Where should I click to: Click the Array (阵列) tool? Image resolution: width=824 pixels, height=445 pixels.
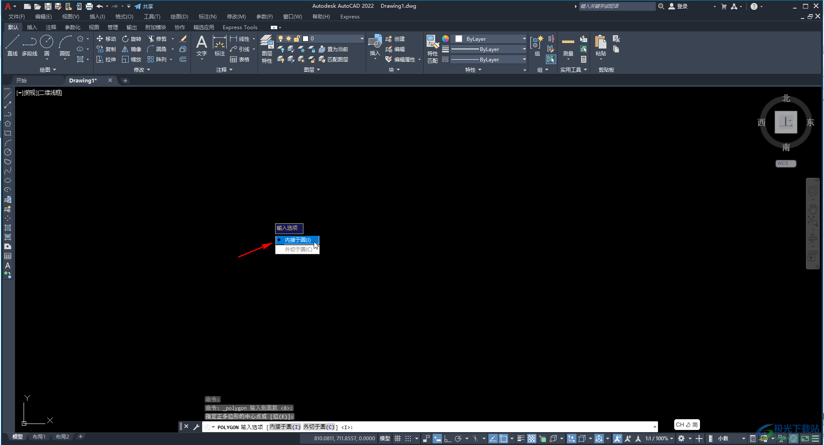click(157, 59)
